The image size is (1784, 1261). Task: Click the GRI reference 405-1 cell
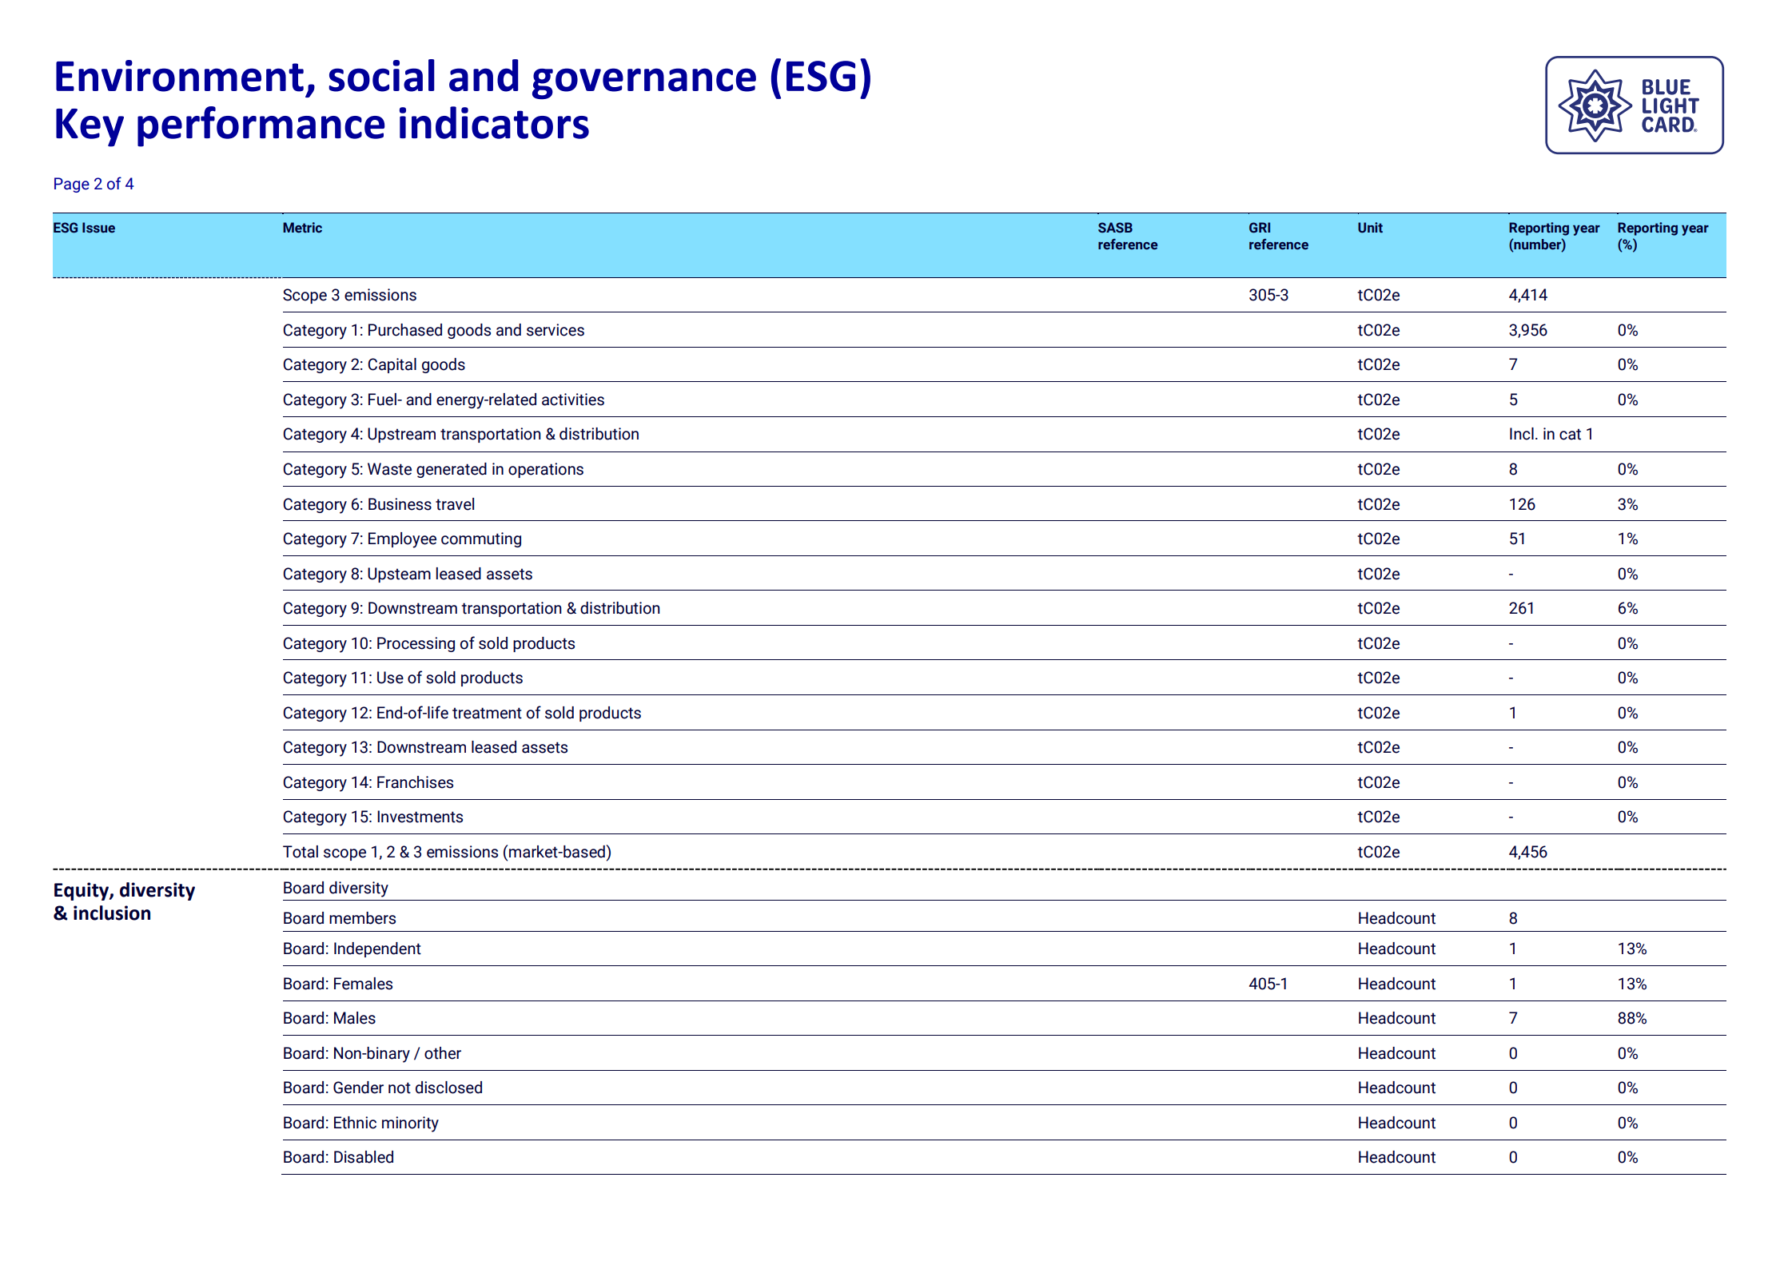pos(1268,984)
